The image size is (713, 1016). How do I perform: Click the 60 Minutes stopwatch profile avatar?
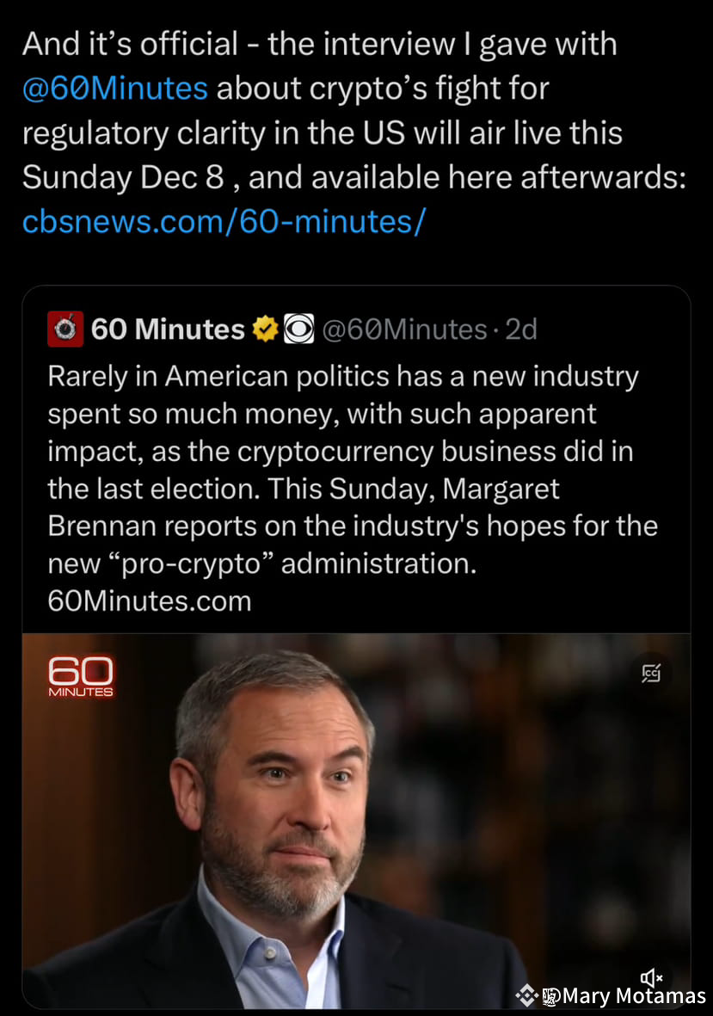(x=65, y=329)
